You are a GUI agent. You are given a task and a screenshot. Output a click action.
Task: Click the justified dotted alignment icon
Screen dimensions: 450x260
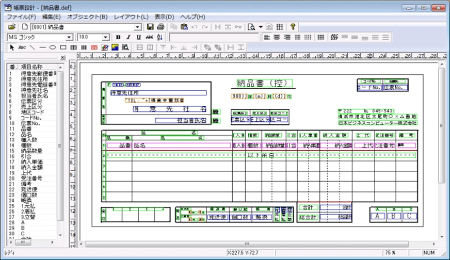click(298, 37)
